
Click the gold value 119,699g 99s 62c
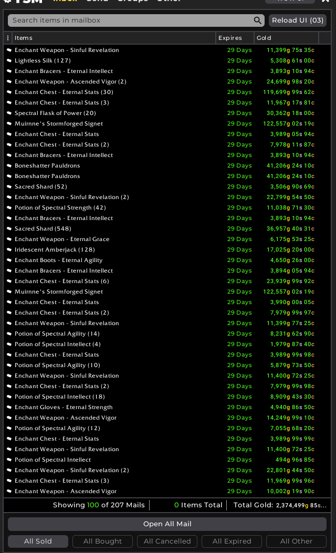pyautogui.click(x=289, y=92)
